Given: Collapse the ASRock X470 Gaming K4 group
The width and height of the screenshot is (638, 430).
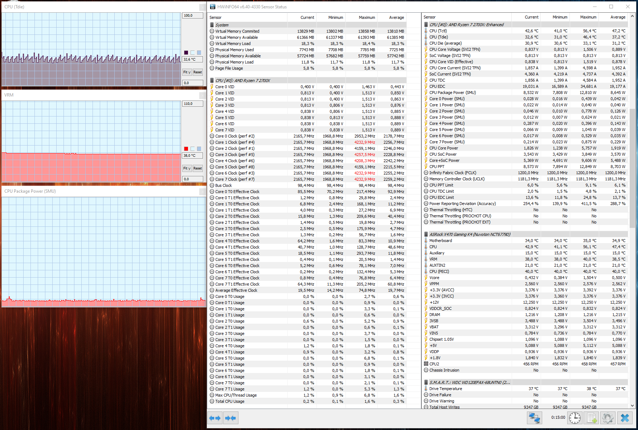Looking at the screenshot, I should (426, 234).
